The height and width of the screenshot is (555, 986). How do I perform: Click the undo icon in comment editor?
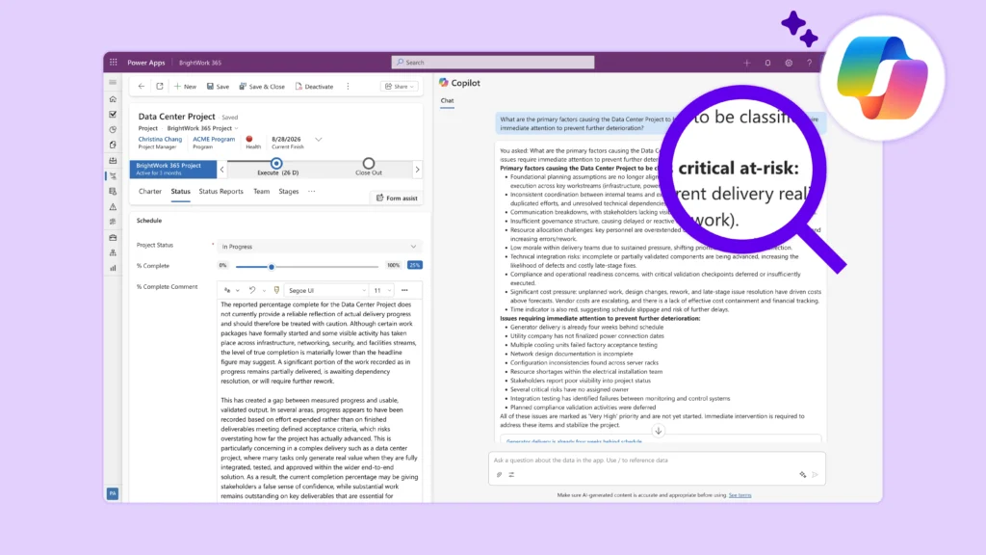[252, 290]
